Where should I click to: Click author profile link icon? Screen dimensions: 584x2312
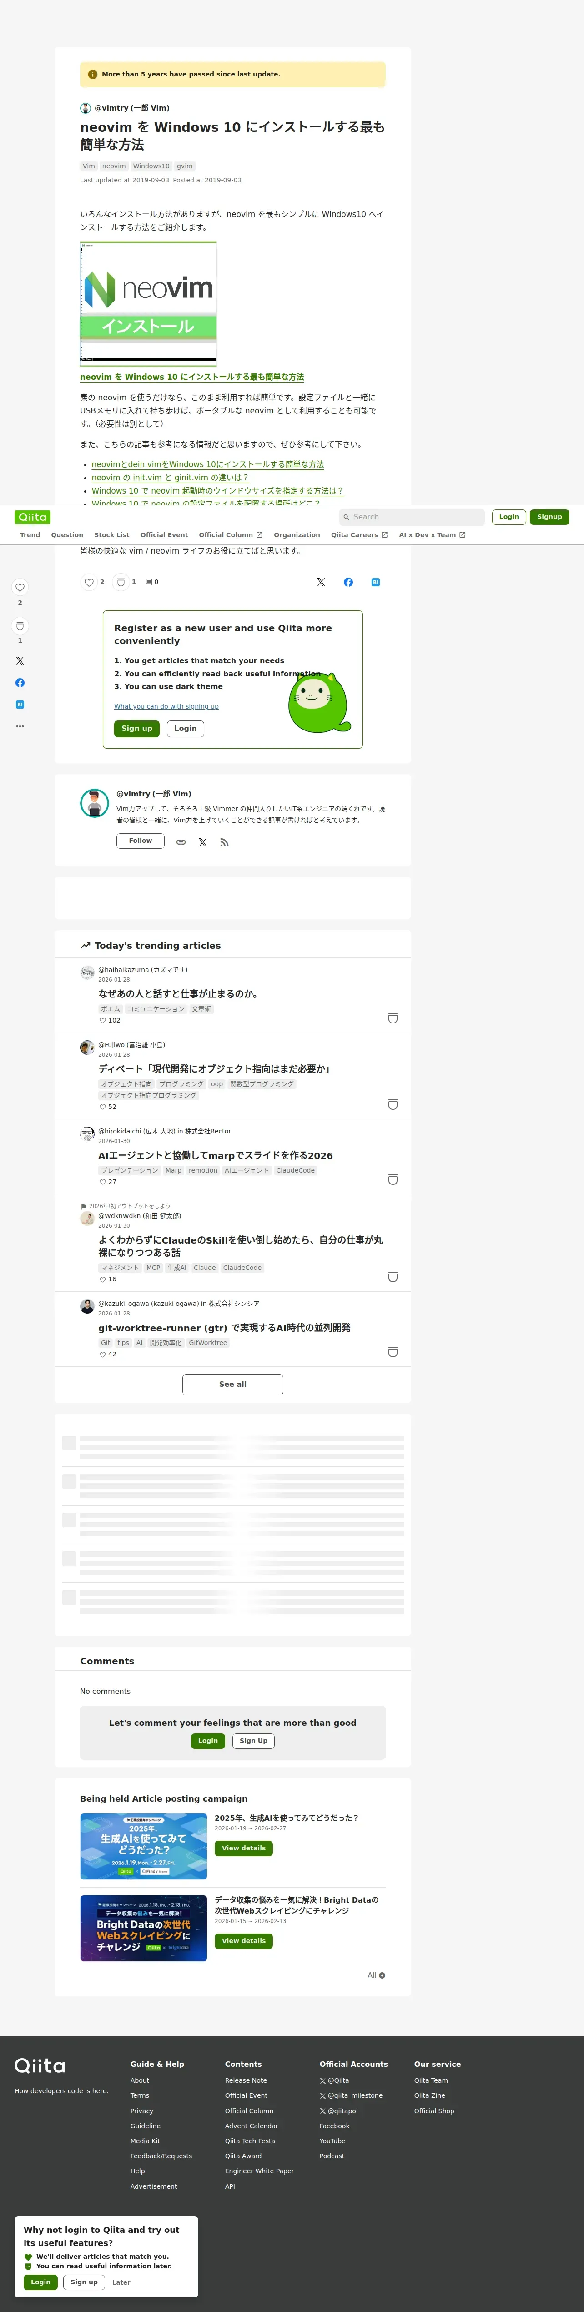(181, 843)
